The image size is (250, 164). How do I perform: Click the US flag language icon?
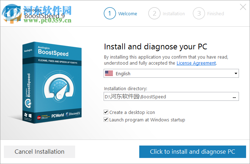click(x=109, y=73)
